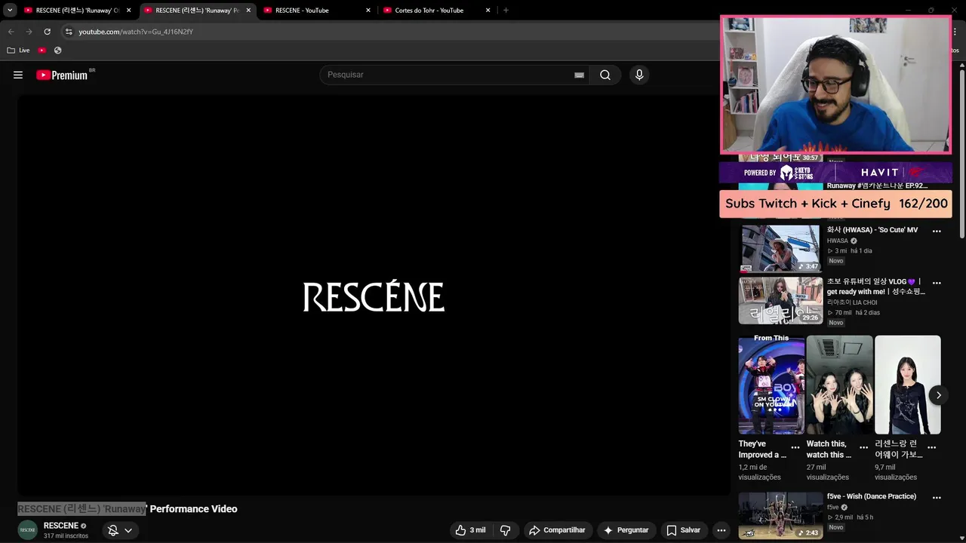Click the 'Performance Video' title text
The width and height of the screenshot is (966, 543).
coord(194,509)
